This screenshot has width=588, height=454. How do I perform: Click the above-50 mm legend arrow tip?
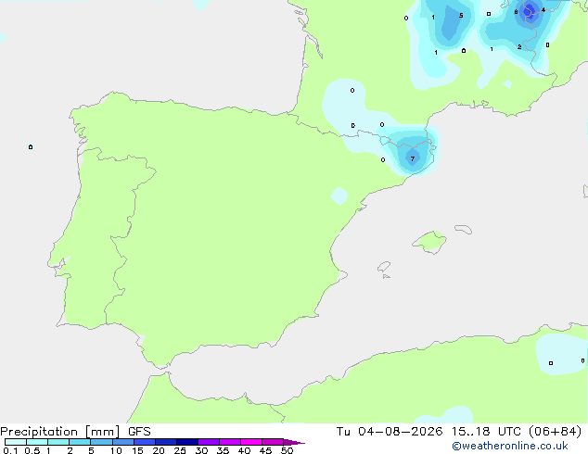tap(294, 442)
